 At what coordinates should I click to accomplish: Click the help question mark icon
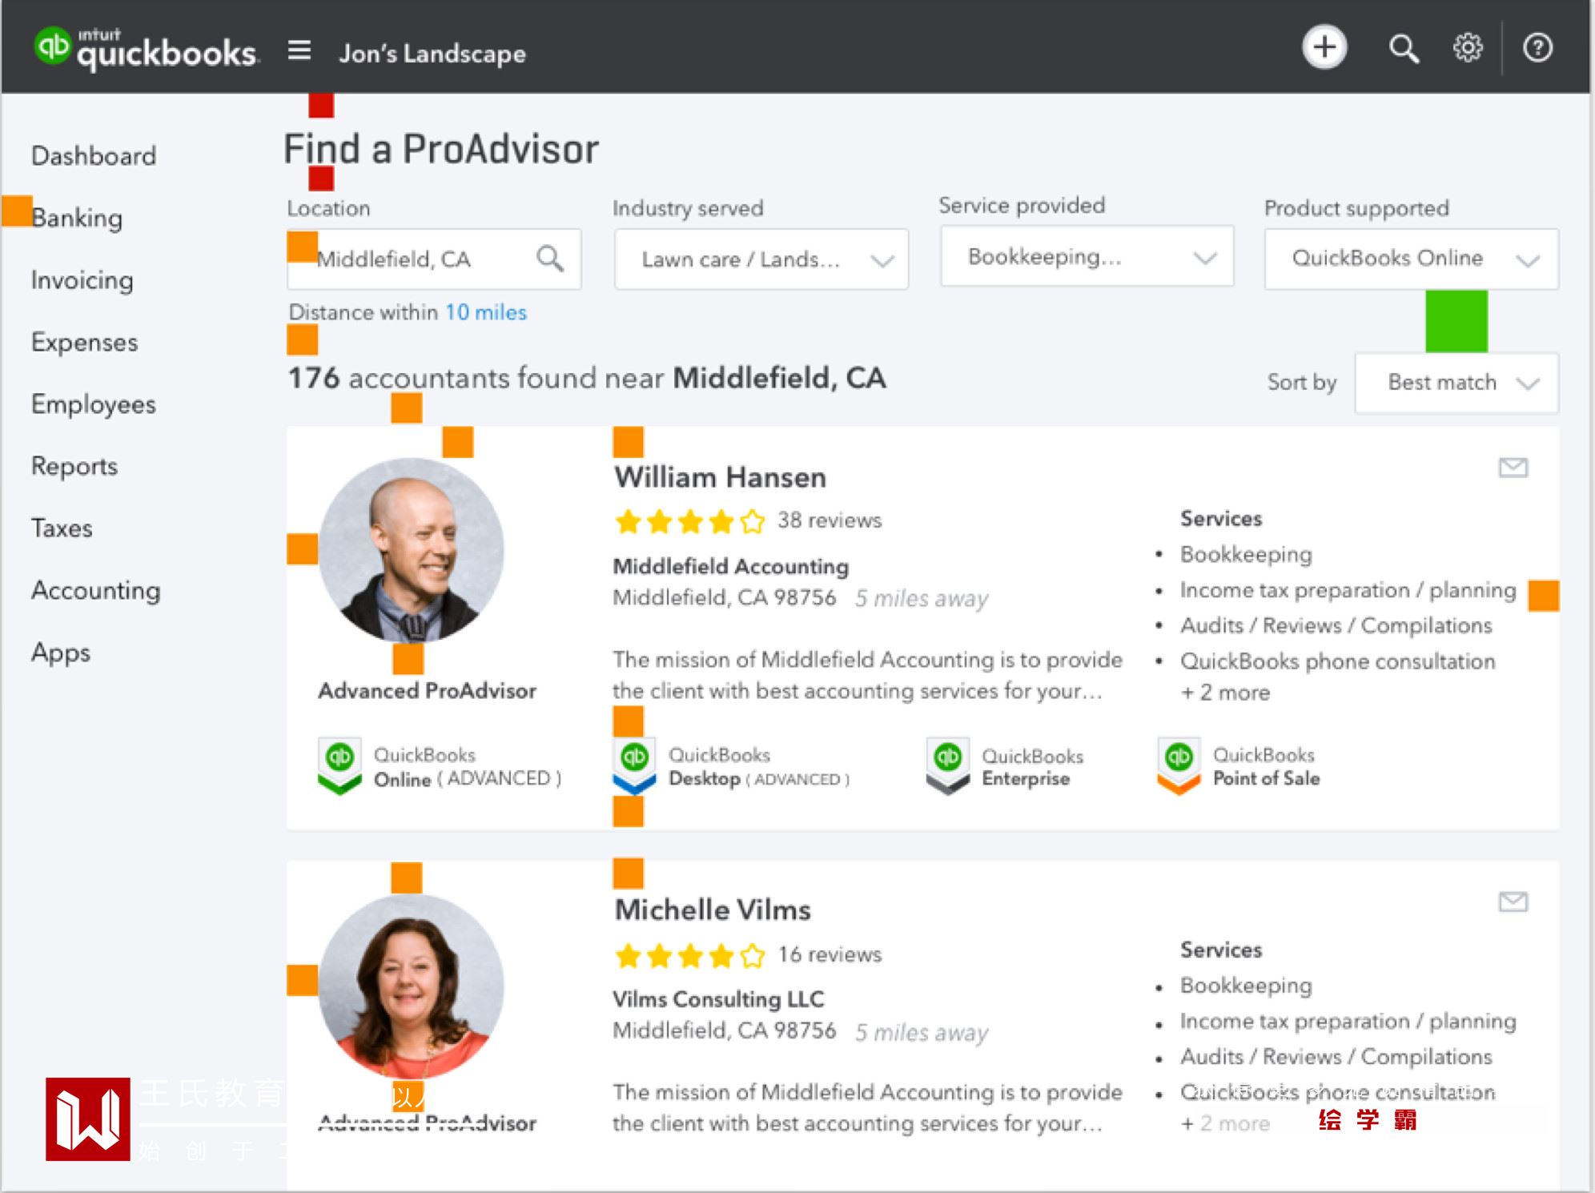click(1537, 48)
